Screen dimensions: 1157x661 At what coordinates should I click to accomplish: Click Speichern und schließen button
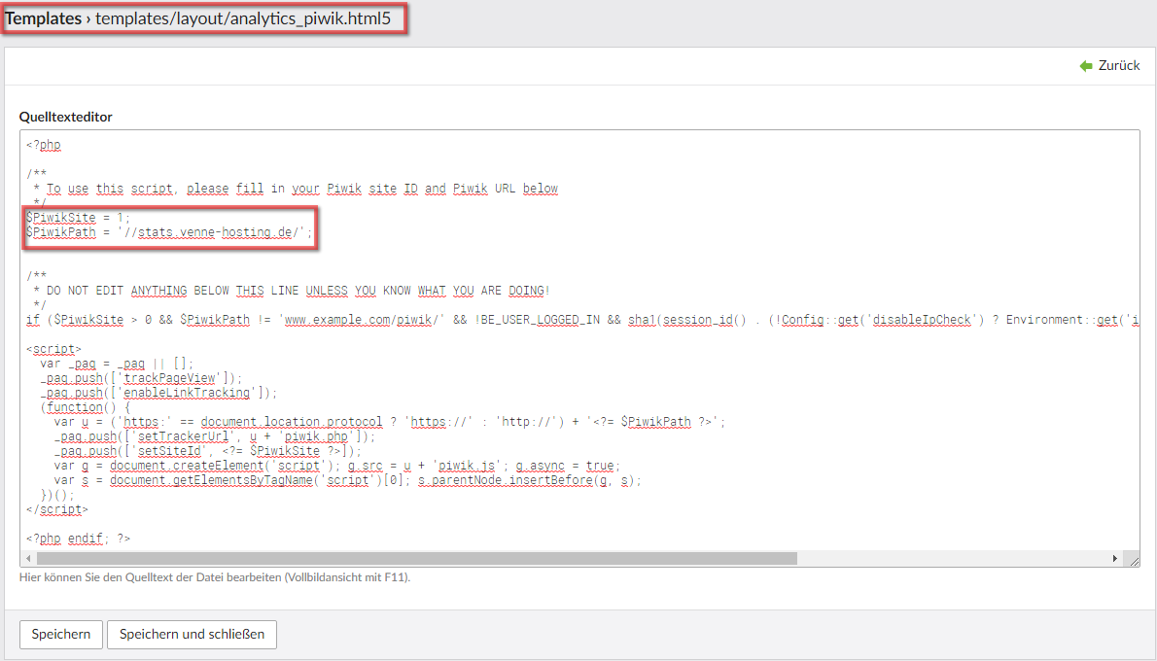pos(192,635)
